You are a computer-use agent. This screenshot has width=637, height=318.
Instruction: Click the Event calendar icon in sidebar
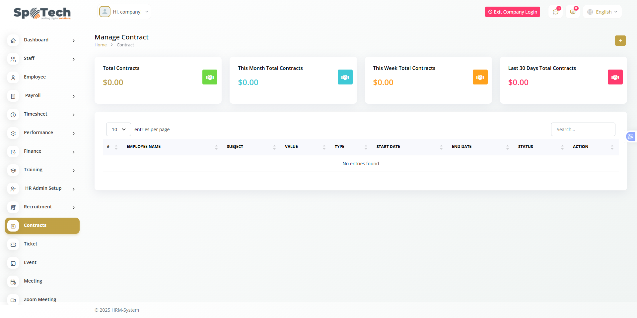(x=13, y=263)
